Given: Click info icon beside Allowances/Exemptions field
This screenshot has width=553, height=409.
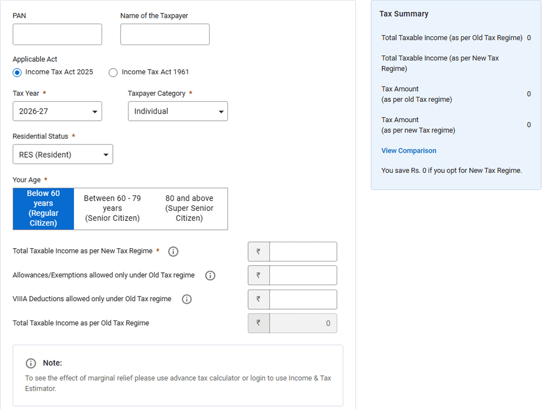Looking at the screenshot, I should tap(210, 275).
